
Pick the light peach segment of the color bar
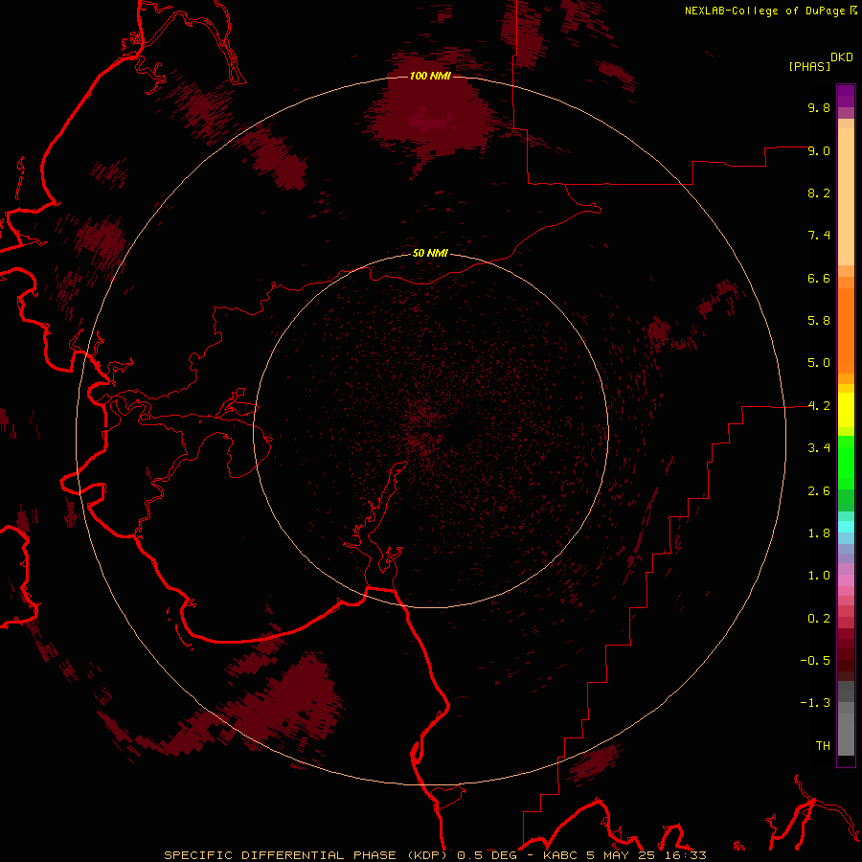pos(846,196)
